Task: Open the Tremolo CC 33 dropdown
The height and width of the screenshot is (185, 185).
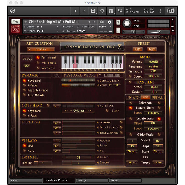Action: click(x=57, y=123)
